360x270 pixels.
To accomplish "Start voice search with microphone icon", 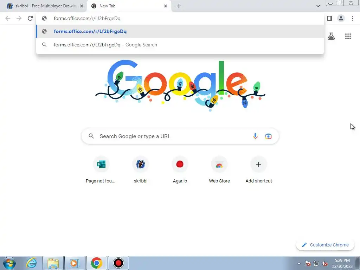I will pos(255,136).
